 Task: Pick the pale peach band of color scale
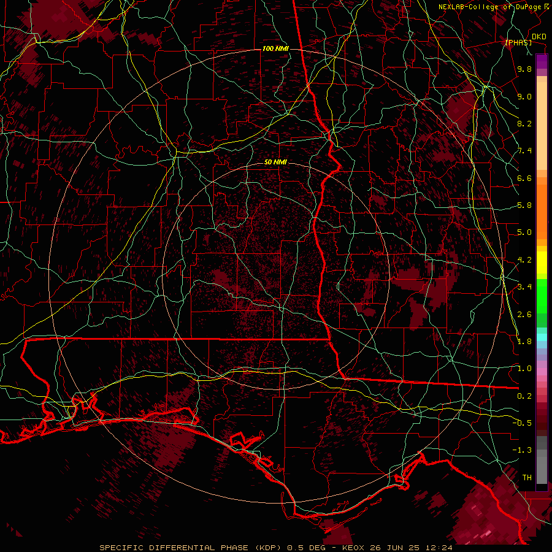pos(542,127)
